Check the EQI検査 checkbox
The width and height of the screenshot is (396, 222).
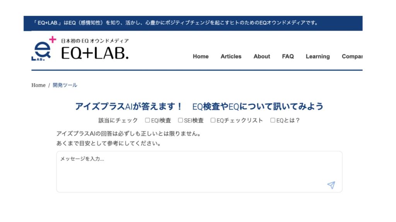[x=147, y=120]
